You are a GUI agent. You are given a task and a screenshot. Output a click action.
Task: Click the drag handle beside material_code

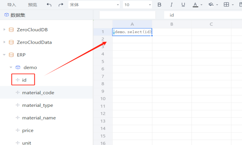coord(18,92)
